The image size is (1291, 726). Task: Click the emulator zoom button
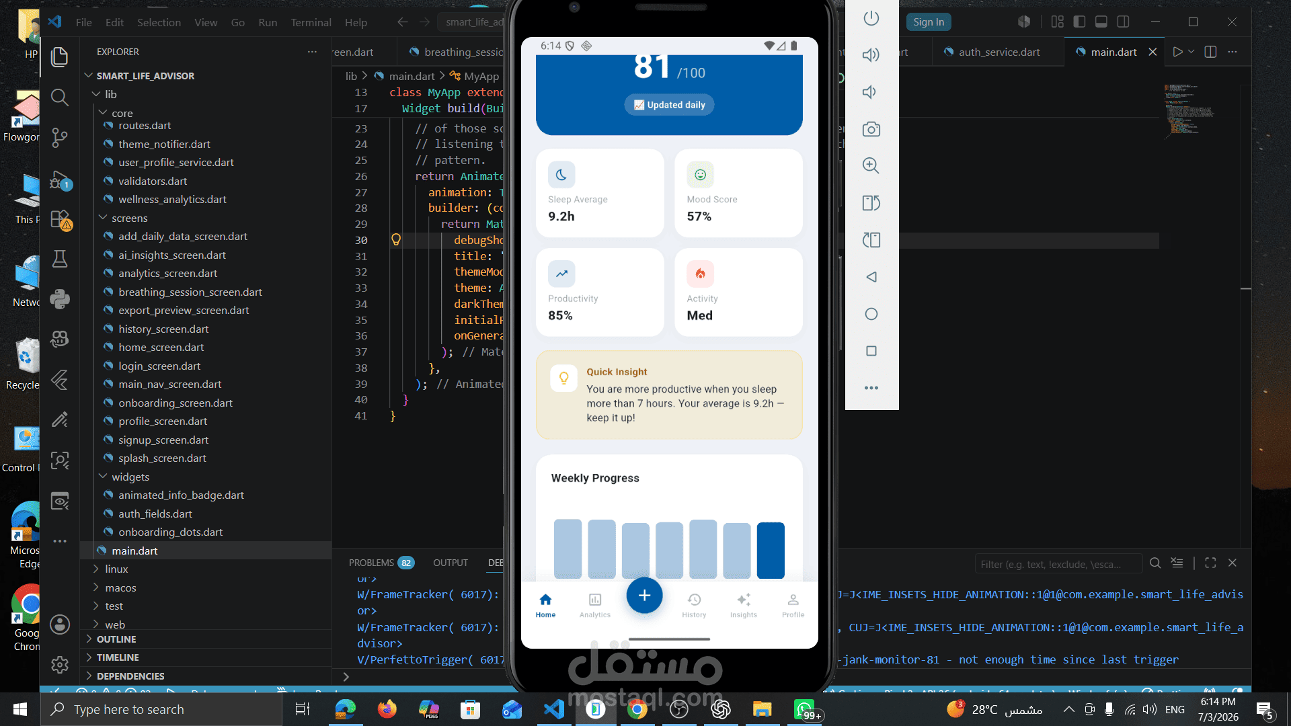(x=871, y=165)
